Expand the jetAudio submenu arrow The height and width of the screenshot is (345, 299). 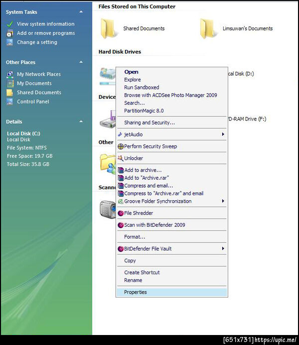[223, 134]
